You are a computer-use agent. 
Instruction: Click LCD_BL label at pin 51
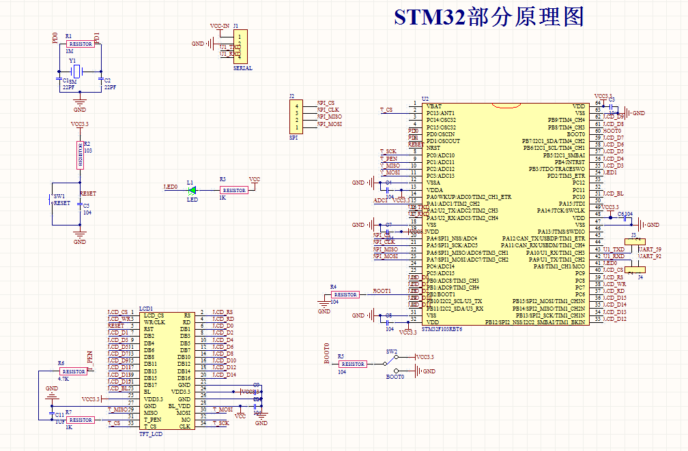pyautogui.click(x=614, y=193)
